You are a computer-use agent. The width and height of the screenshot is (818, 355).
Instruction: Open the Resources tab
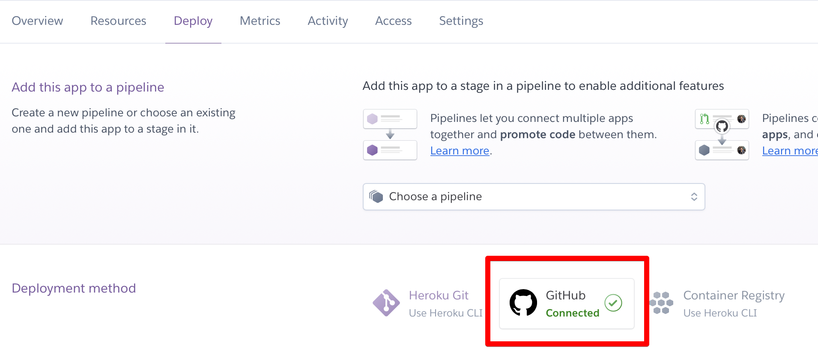[118, 21]
